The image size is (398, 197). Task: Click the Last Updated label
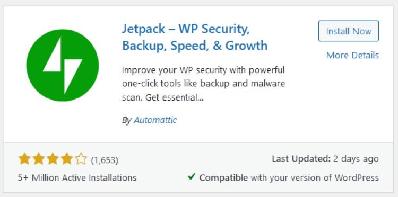click(301, 159)
